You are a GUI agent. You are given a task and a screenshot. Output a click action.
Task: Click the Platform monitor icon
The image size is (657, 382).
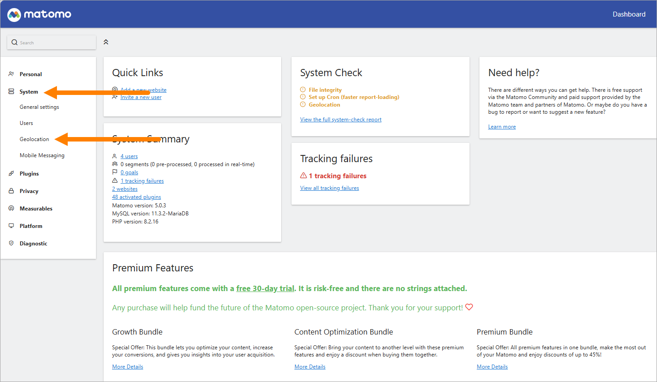[11, 226]
